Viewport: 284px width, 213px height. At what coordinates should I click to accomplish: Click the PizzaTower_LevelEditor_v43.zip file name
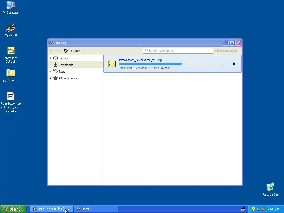click(x=140, y=60)
